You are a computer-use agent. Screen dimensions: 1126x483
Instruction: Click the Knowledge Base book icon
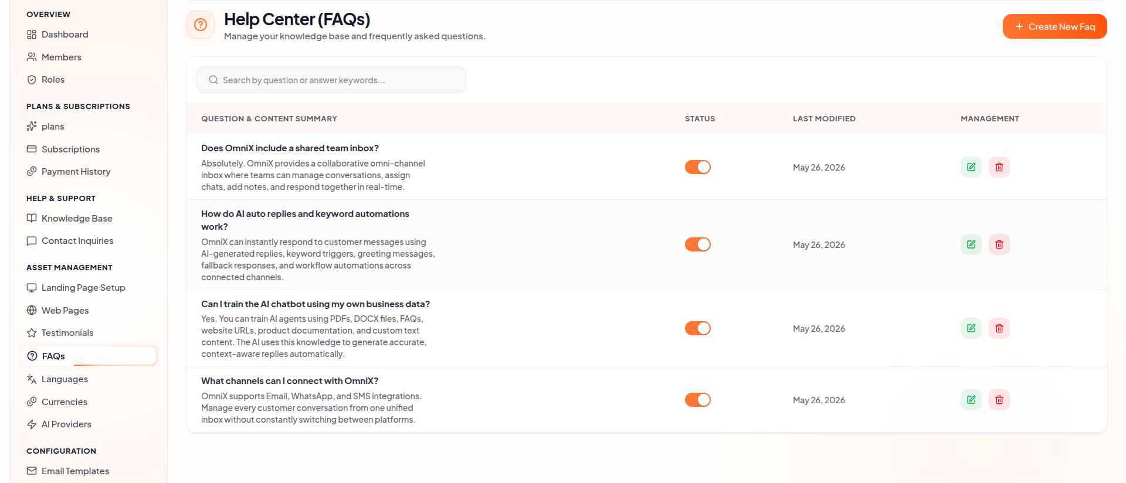click(x=32, y=218)
